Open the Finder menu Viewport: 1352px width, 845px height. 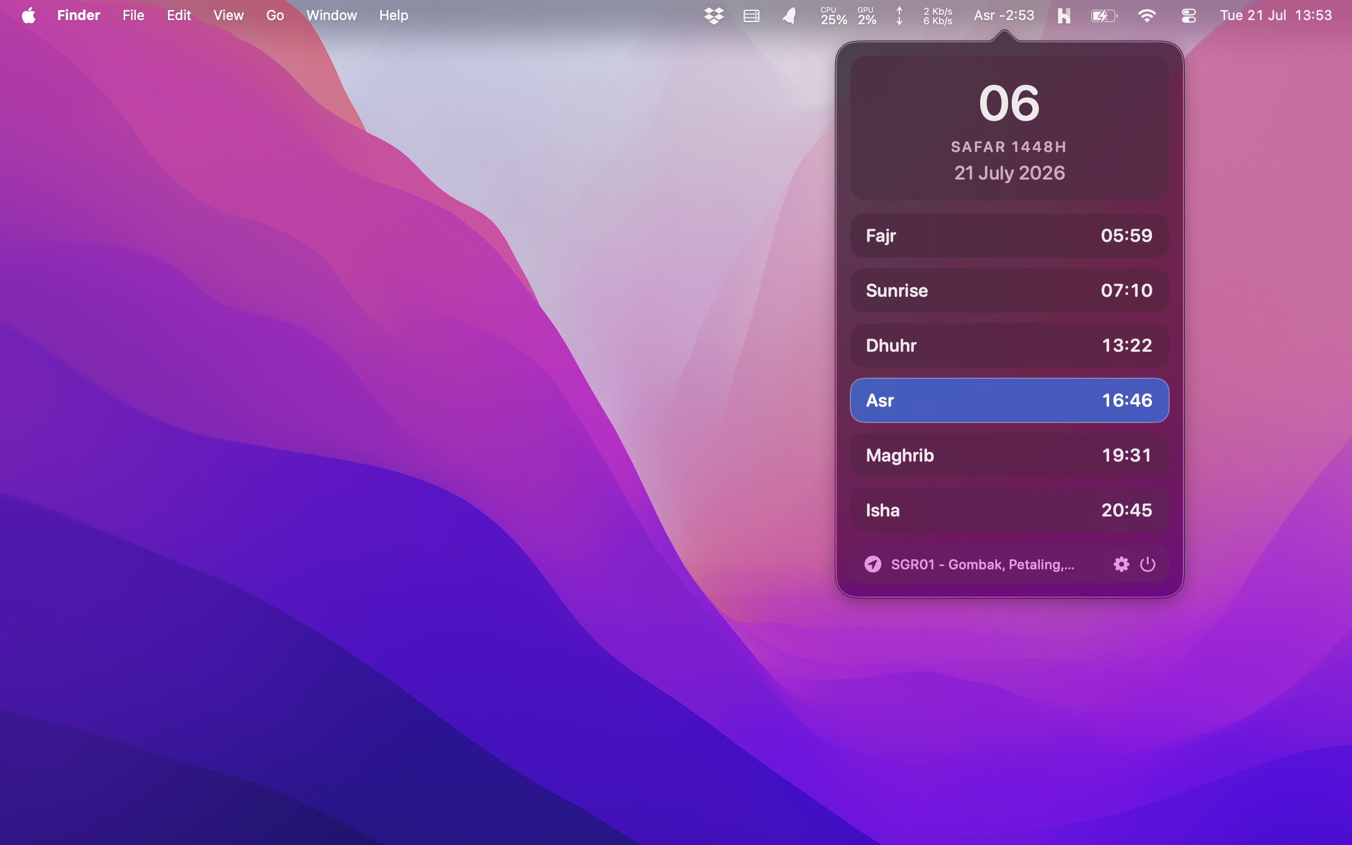[x=78, y=15]
